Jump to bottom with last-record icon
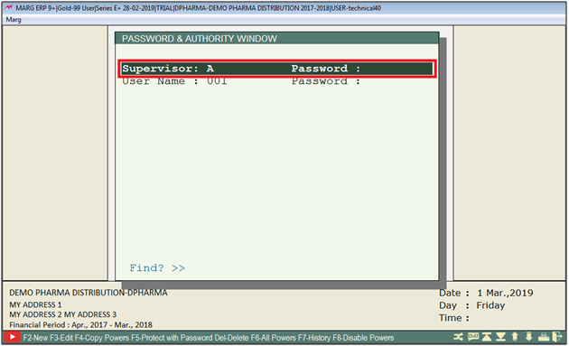569x346 pixels. click(x=500, y=337)
